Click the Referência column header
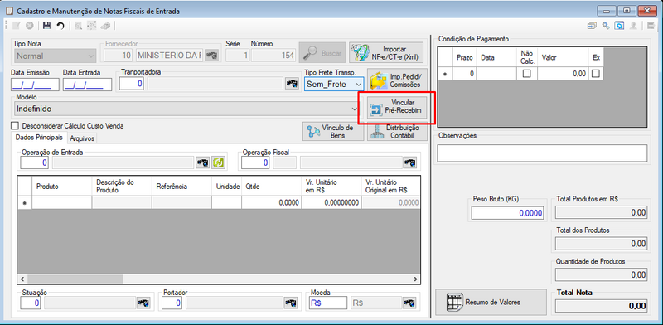663x325 pixels. (x=181, y=187)
